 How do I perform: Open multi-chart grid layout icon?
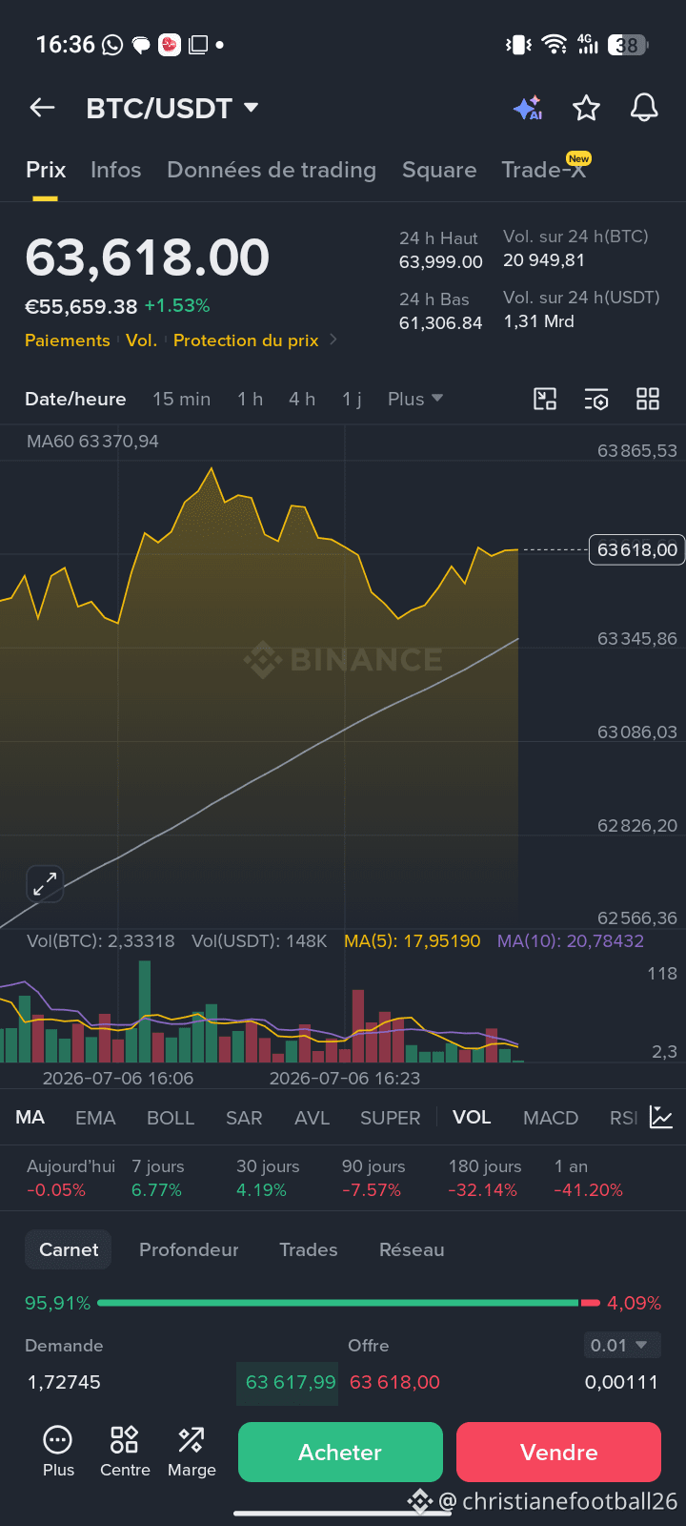click(x=648, y=399)
